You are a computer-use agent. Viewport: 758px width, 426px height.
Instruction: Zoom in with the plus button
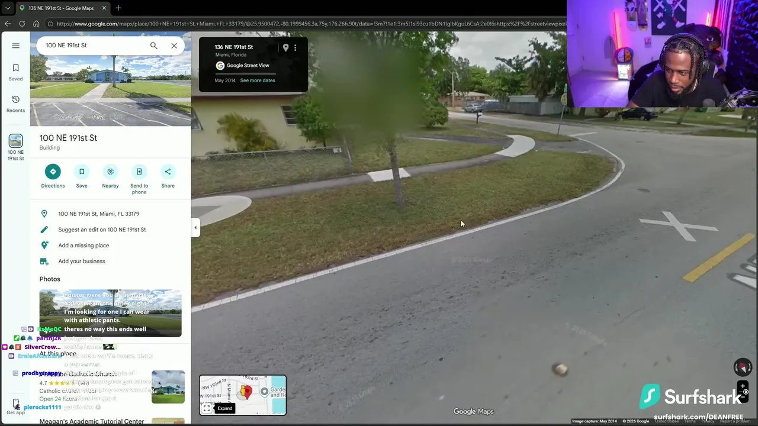pos(743,386)
